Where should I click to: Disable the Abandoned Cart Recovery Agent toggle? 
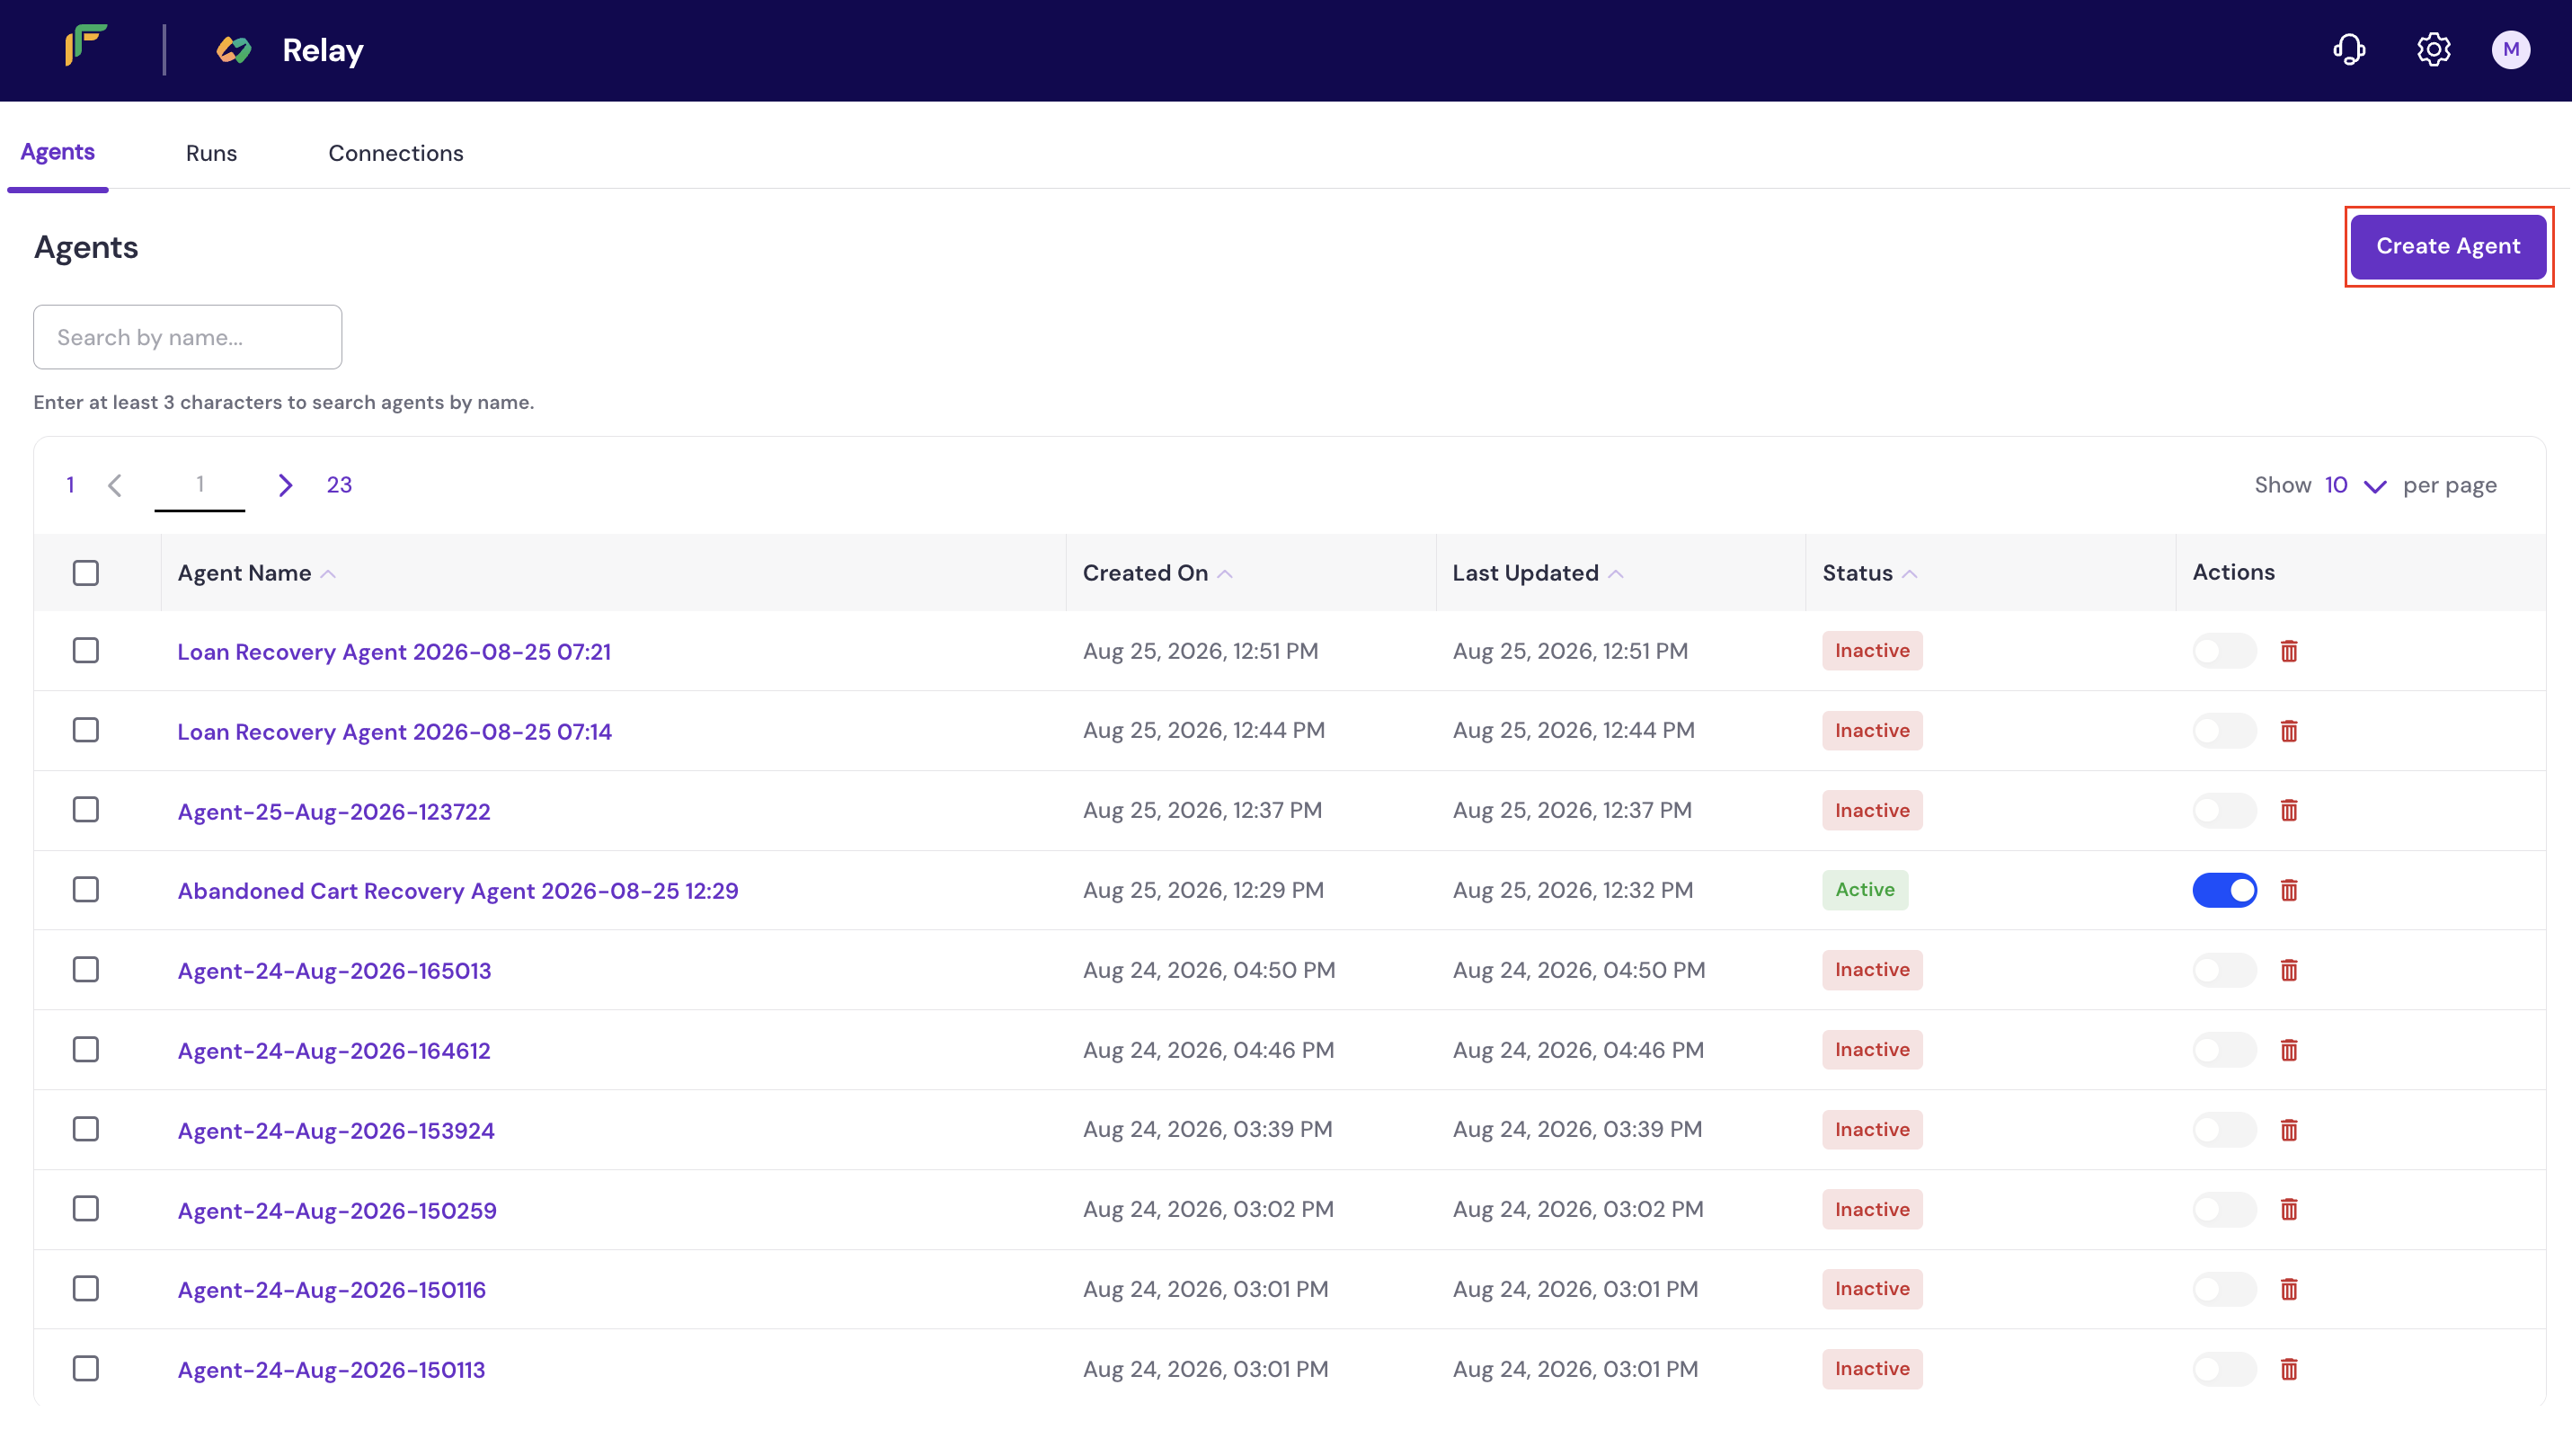pyautogui.click(x=2224, y=890)
